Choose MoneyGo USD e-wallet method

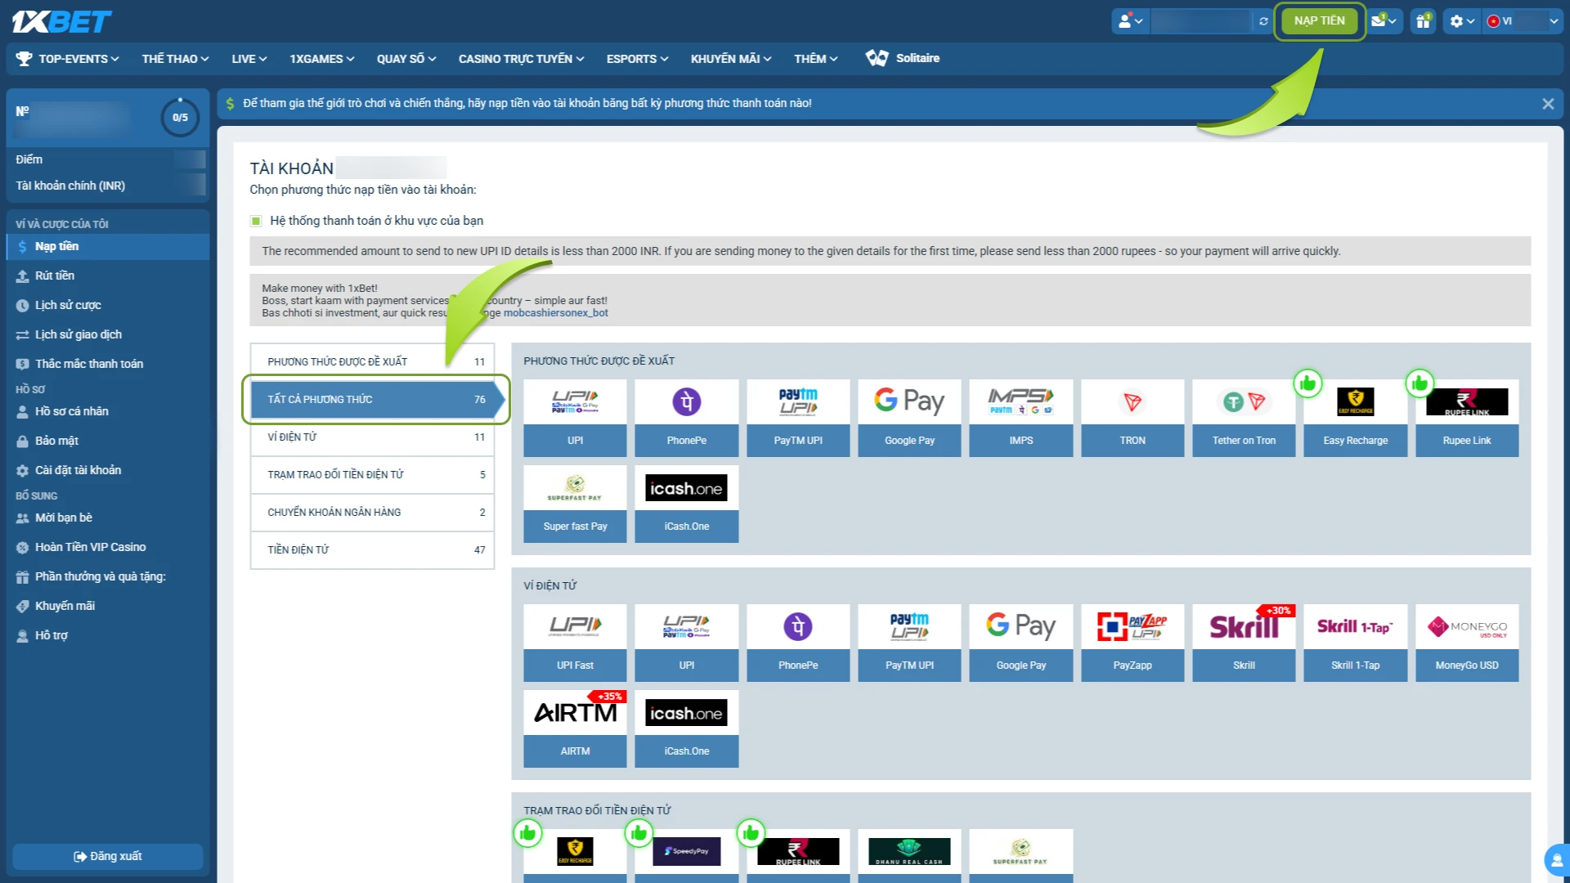pyautogui.click(x=1467, y=643)
